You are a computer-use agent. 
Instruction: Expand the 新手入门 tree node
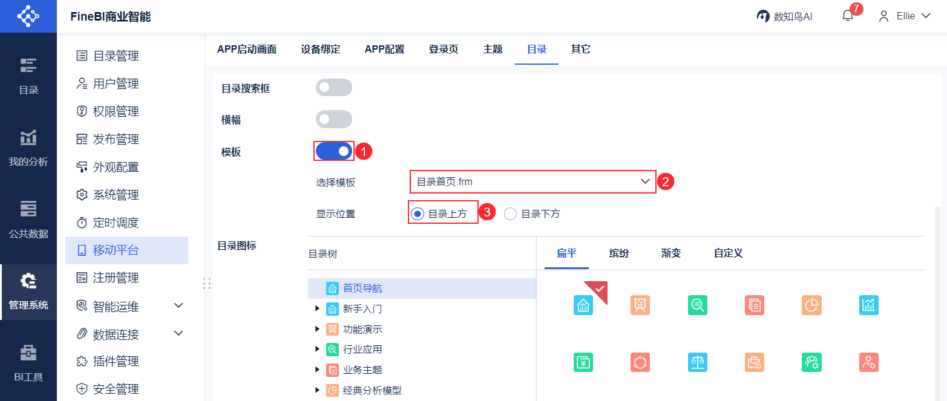point(317,309)
